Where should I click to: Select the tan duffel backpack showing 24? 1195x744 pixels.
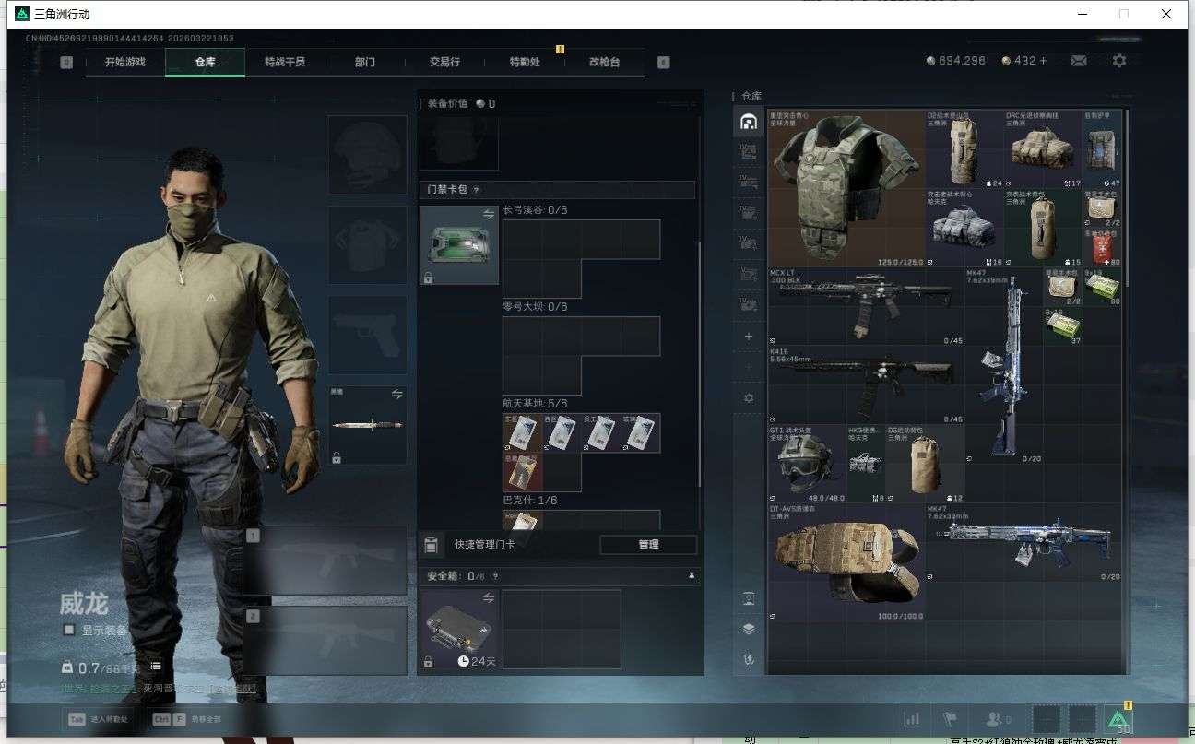[x=965, y=150]
